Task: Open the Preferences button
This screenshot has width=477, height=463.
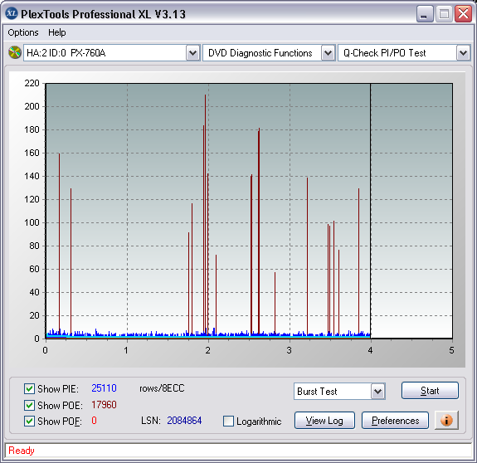Action: tap(395, 421)
